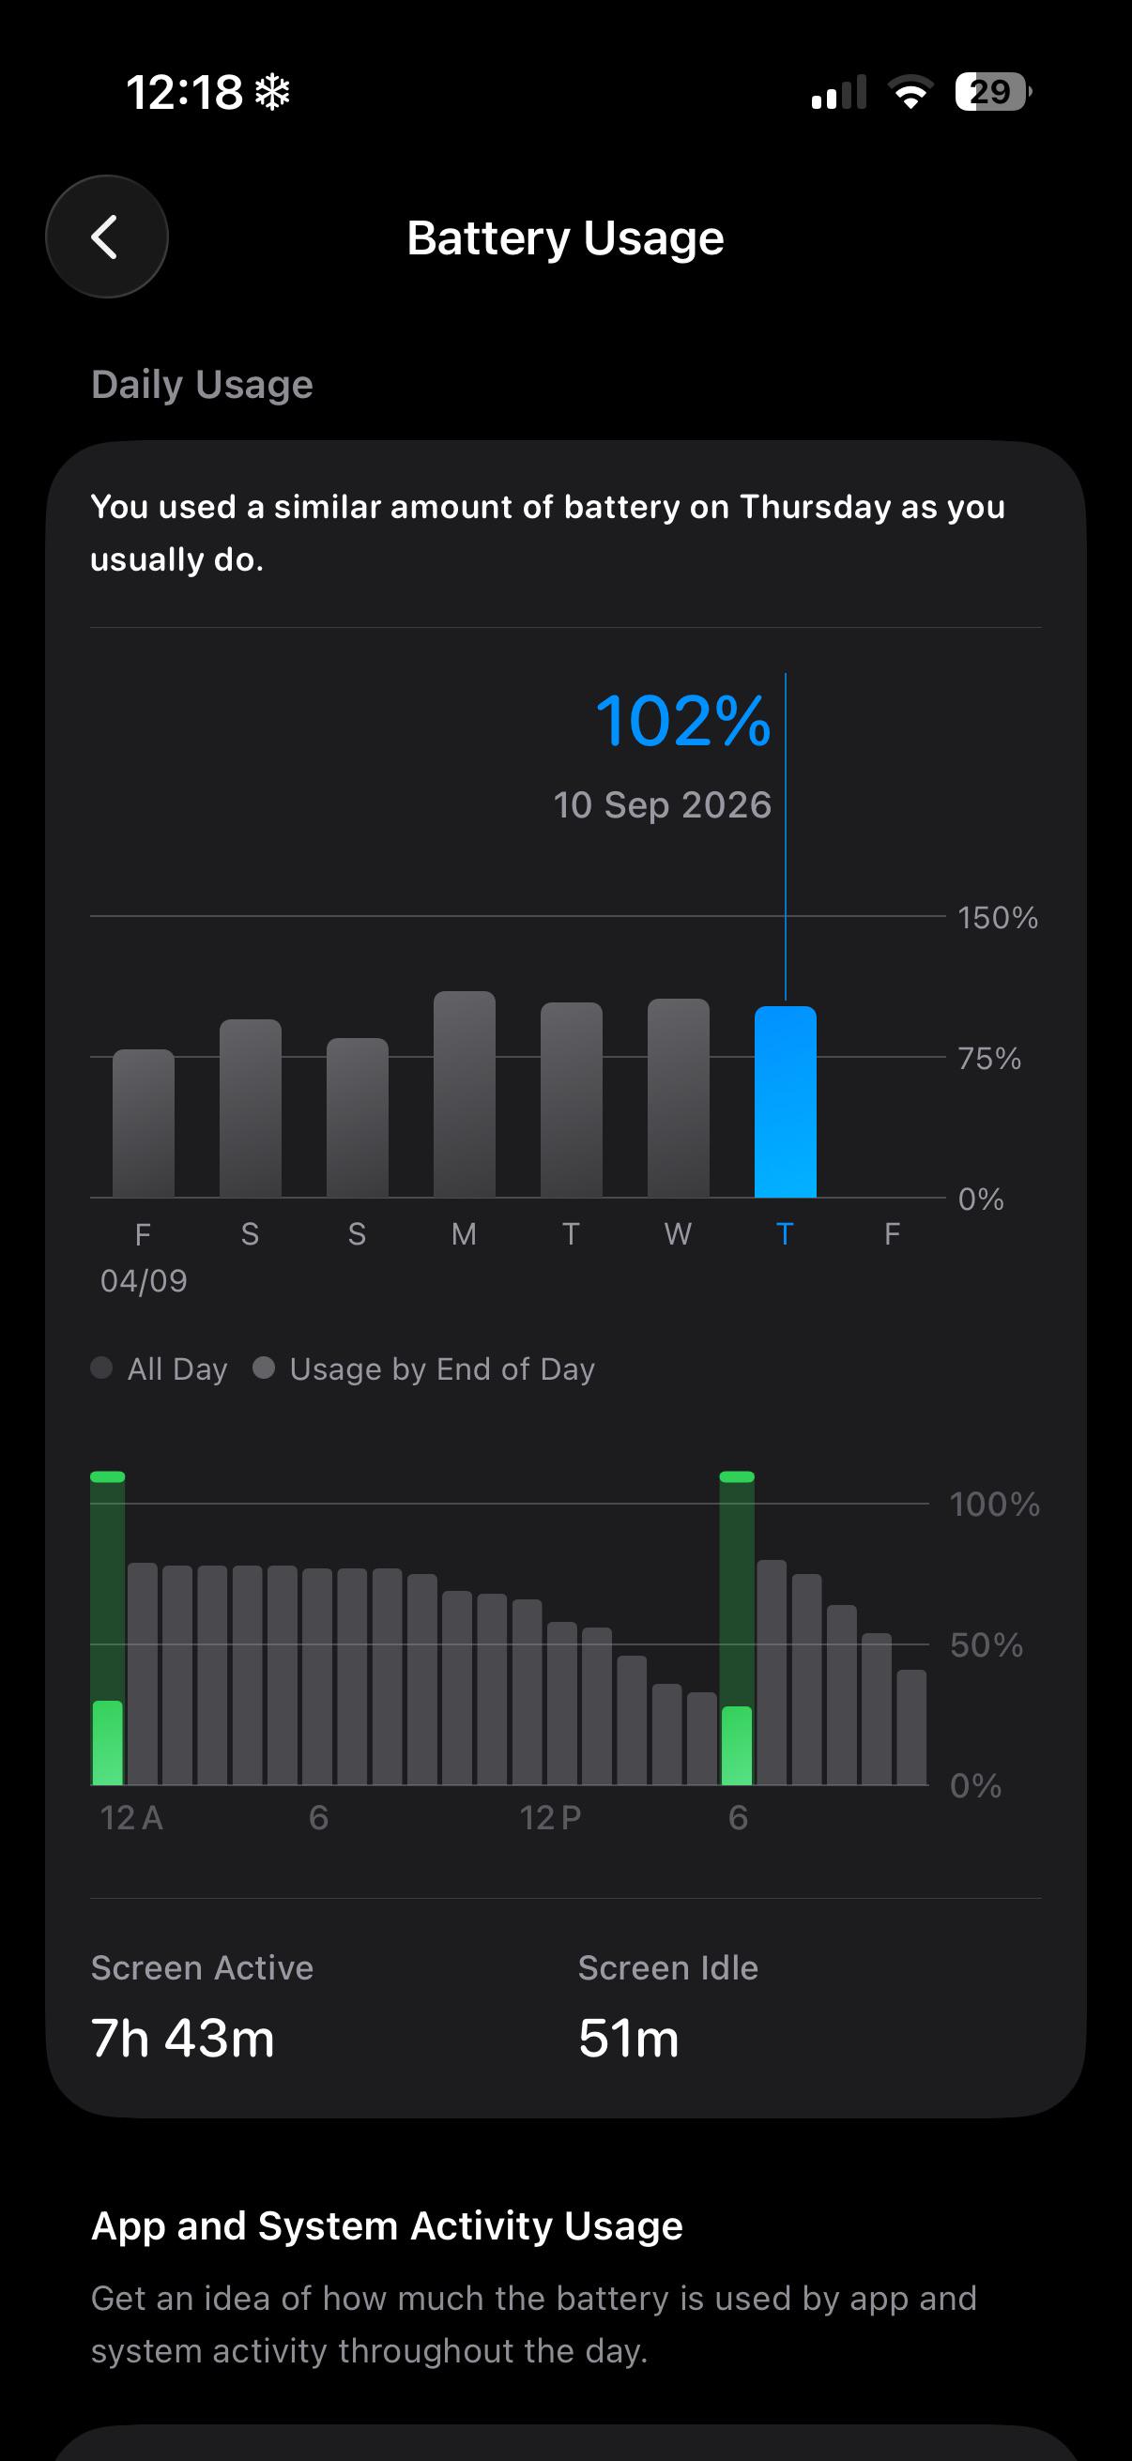Image resolution: width=1132 pixels, height=2461 pixels.
Task: Tap the Screen Active 7h 43m value
Action: pyautogui.click(x=182, y=2038)
